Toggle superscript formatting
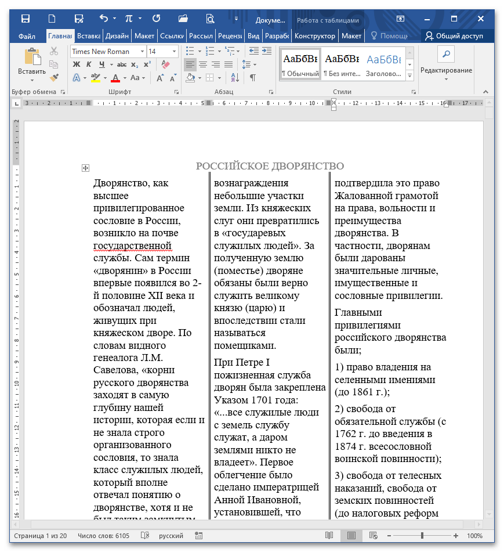 coord(147,64)
